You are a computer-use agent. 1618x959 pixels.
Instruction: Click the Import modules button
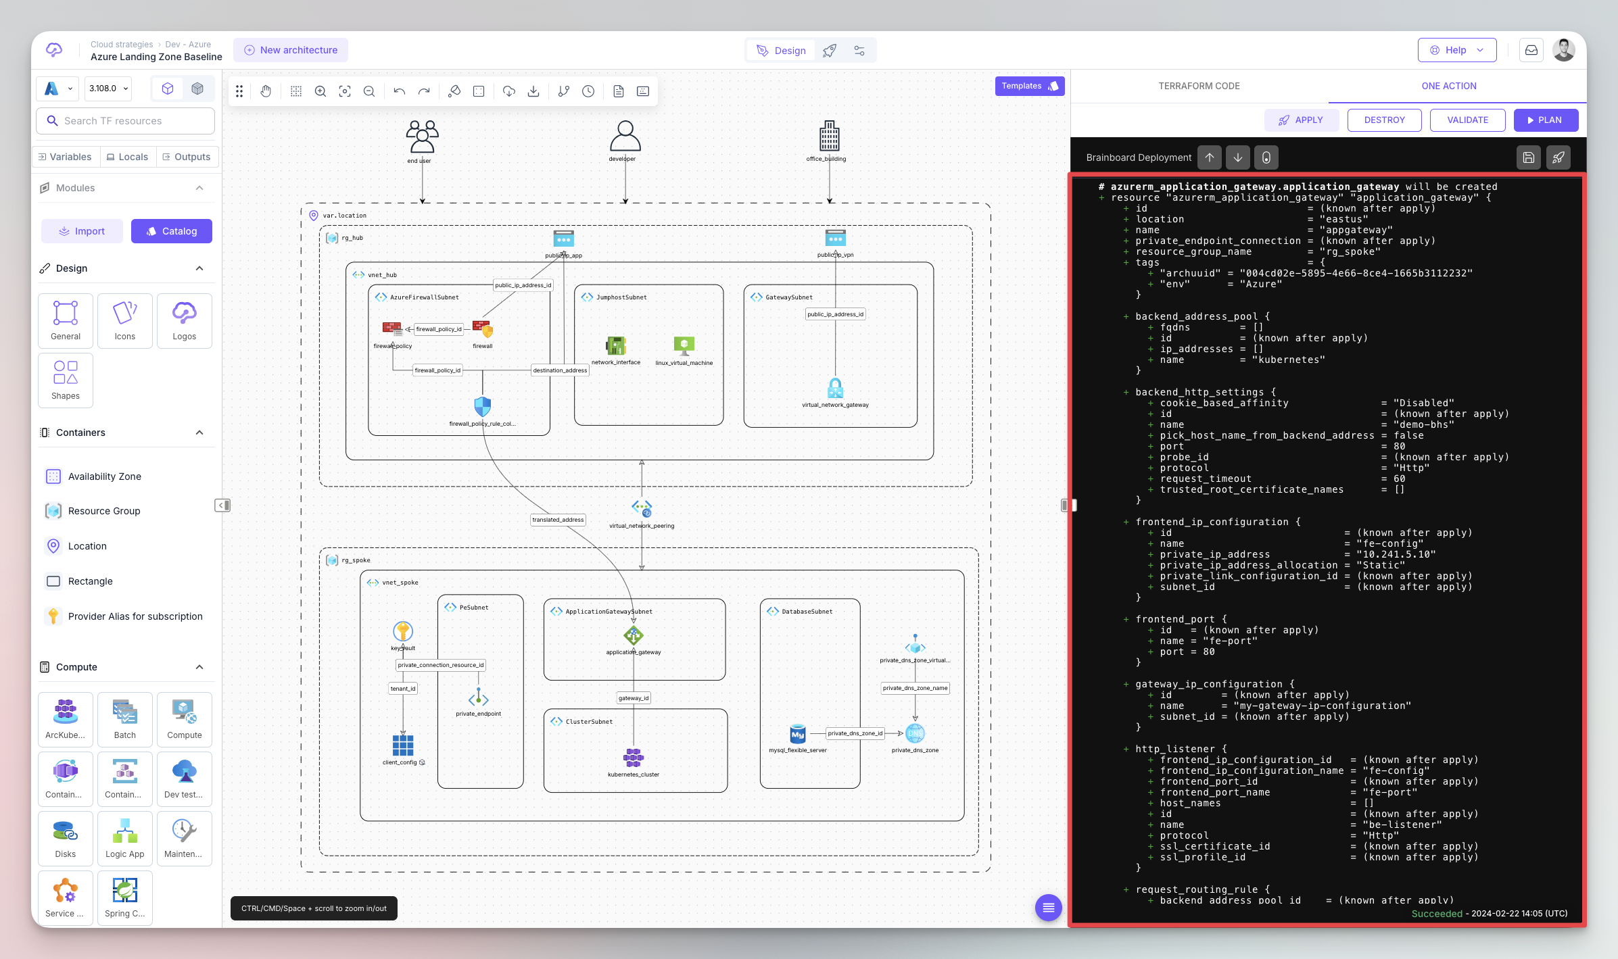pos(82,231)
